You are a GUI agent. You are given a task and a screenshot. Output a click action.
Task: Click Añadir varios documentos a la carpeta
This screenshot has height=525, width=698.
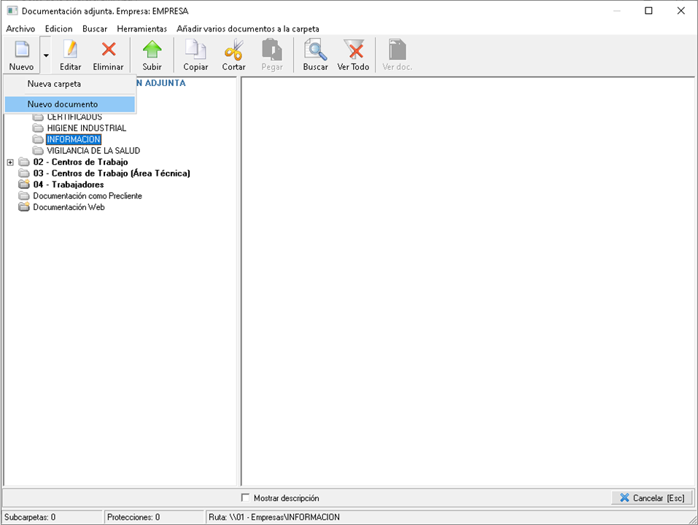pos(247,28)
